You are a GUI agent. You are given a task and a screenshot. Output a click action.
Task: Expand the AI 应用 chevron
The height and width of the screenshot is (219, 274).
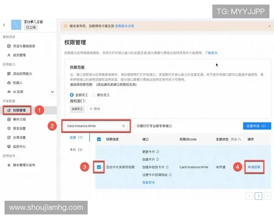[x=52, y=92]
